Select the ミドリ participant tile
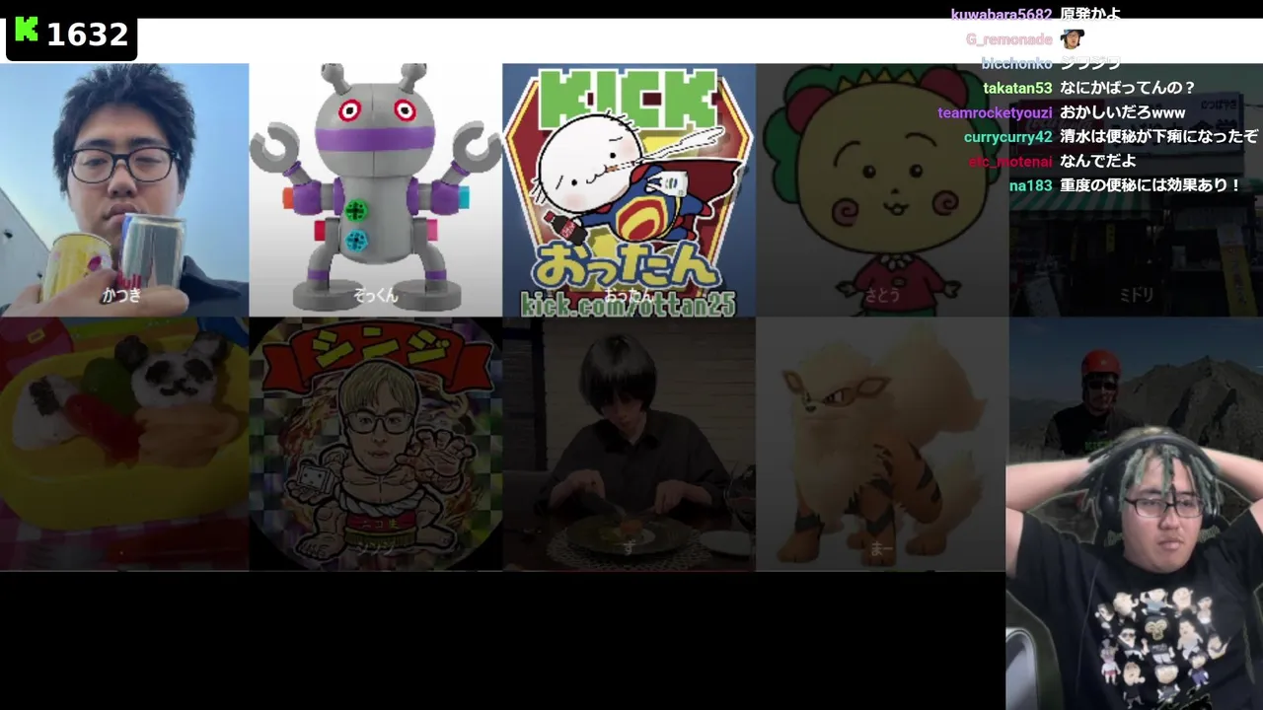 [x=1136, y=189]
